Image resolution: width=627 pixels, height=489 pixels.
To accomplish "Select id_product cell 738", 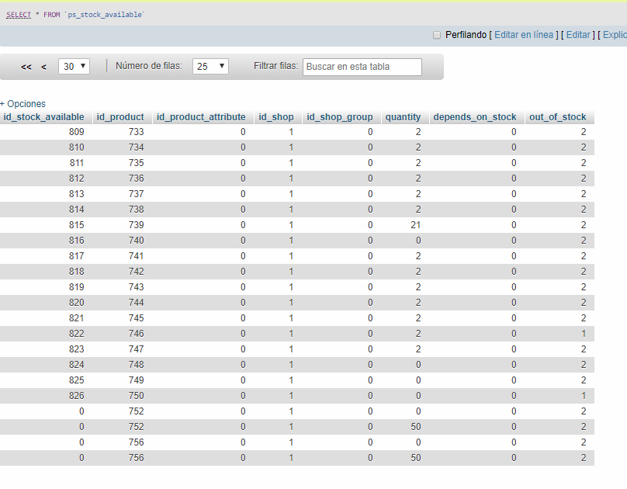I will (x=137, y=210).
